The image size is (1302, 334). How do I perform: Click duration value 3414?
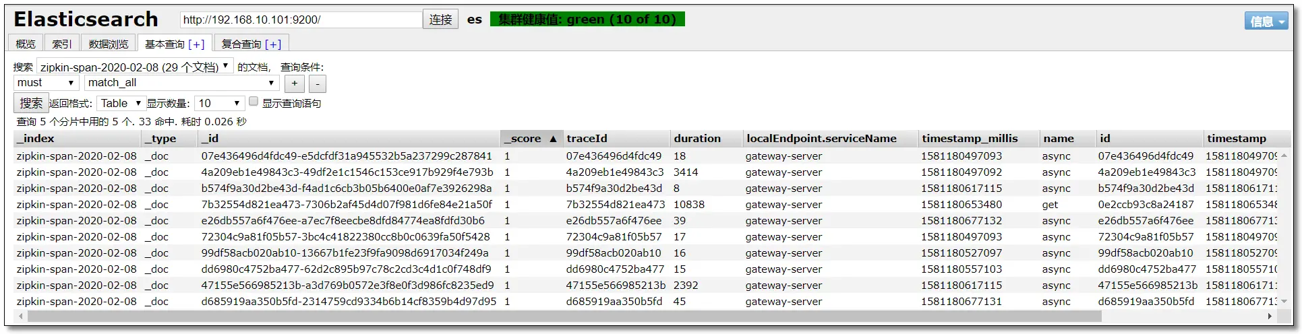(686, 172)
